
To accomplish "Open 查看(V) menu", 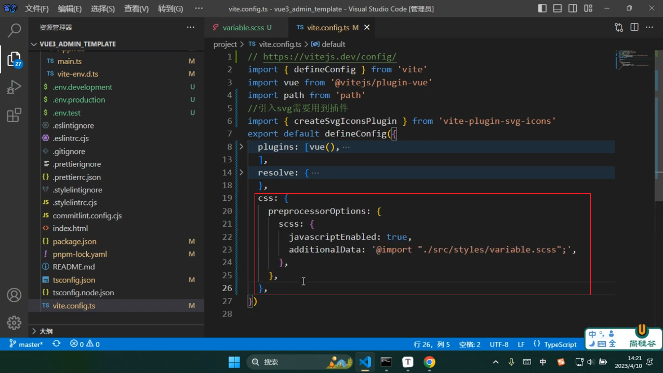I will (x=136, y=9).
